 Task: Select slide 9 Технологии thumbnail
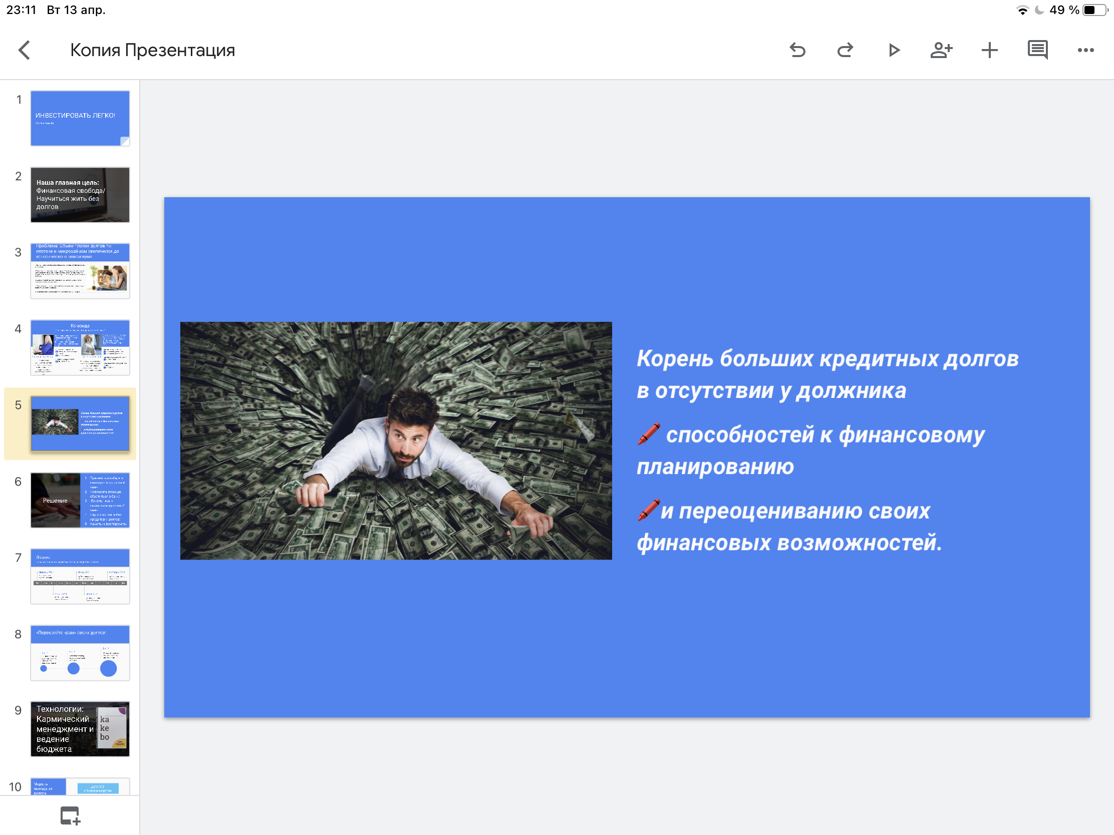pyautogui.click(x=80, y=729)
